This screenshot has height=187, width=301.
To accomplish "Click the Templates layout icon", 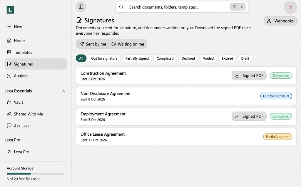I will click(x=9, y=52).
